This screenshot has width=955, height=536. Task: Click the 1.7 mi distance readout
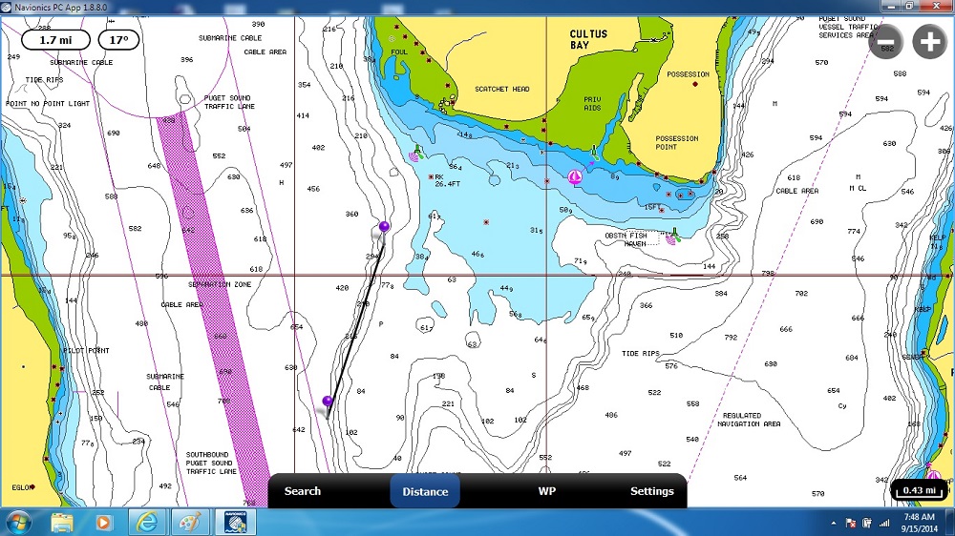pyautogui.click(x=55, y=40)
